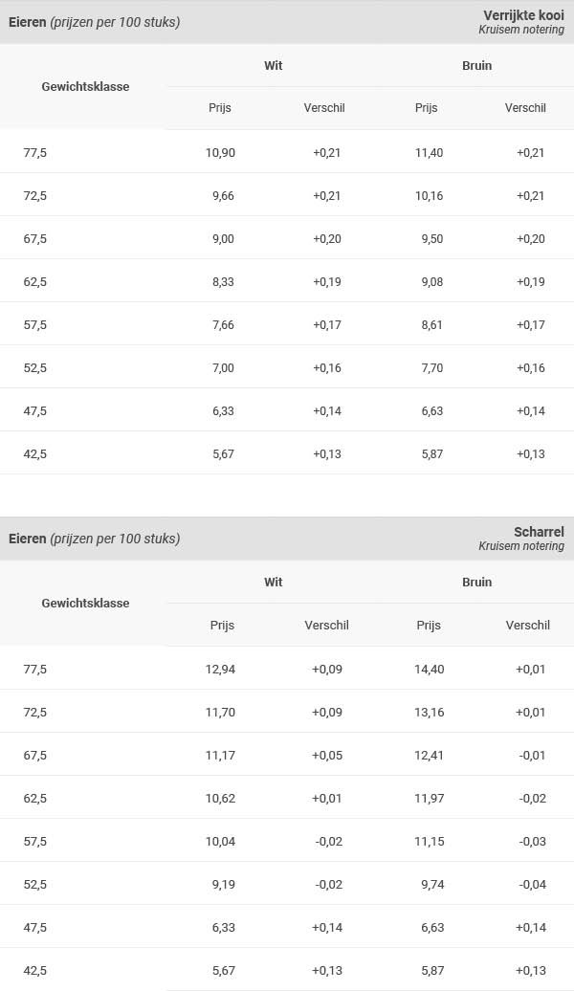
Task: Click the Eieren heading of the Scharrel table
Action: [x=27, y=539]
